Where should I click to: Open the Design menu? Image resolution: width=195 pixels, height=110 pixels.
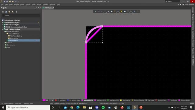tap(28, 5)
